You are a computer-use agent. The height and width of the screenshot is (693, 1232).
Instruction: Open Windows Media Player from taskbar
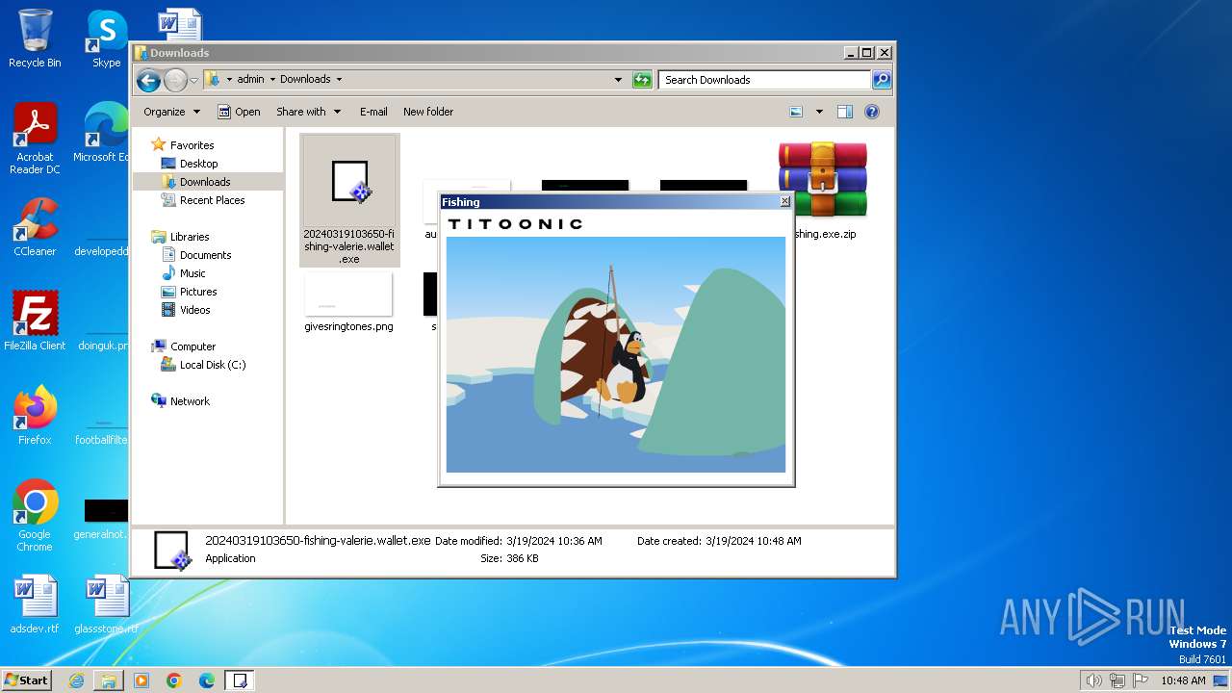[x=141, y=680]
